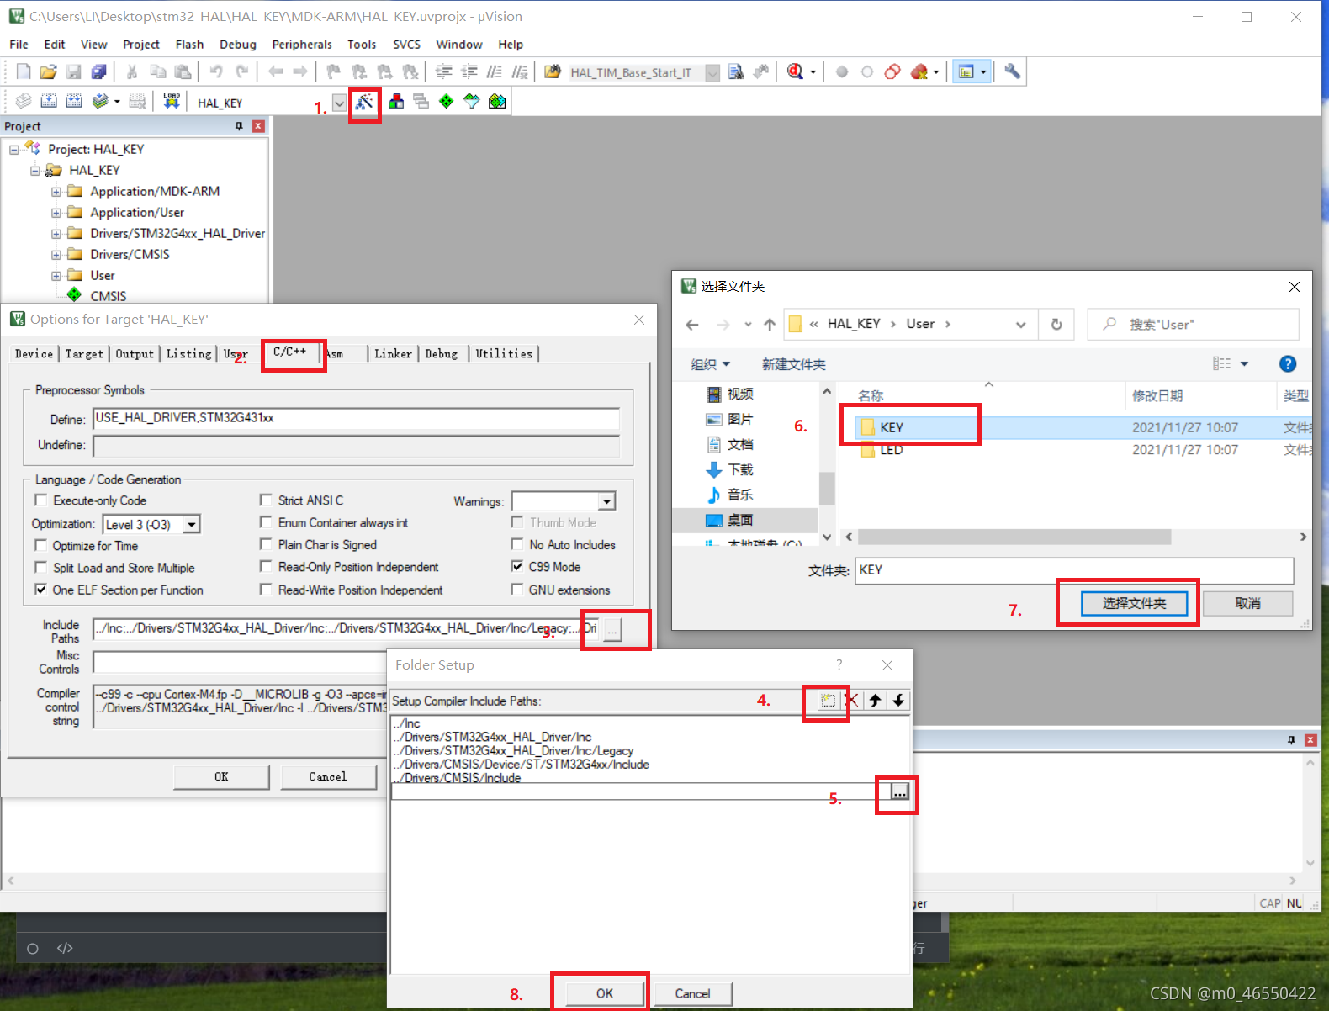Open the Project menu

141,45
